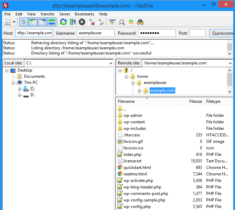Click the Username input field
This screenshot has width=235, height=210.
pyautogui.click(x=96, y=33)
